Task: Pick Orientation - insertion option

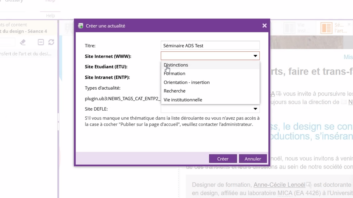Action: tap(187, 82)
